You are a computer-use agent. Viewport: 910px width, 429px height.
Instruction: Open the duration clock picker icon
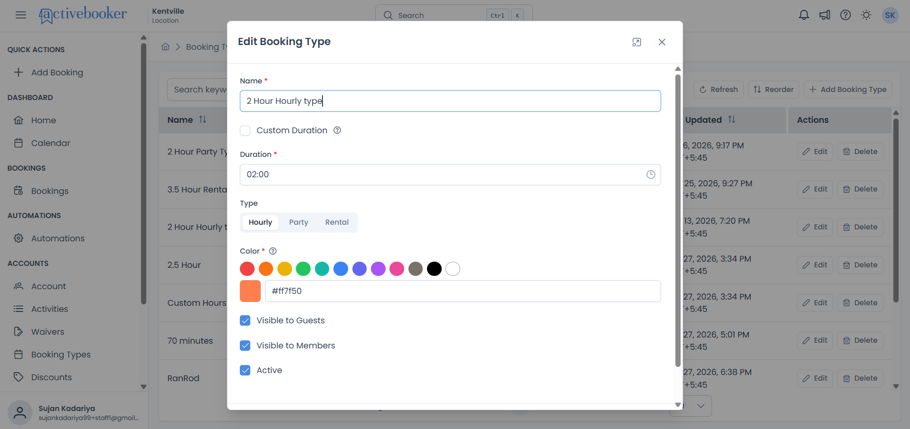click(651, 174)
